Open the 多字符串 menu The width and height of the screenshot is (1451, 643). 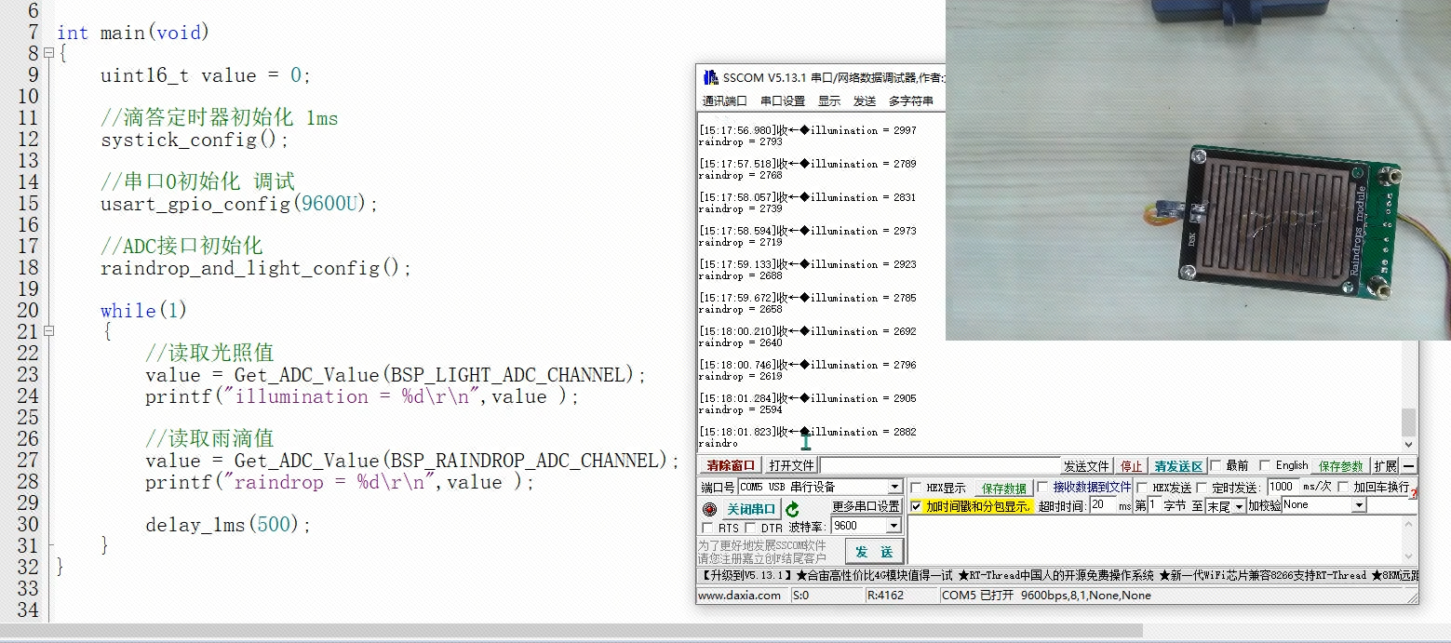(x=911, y=100)
